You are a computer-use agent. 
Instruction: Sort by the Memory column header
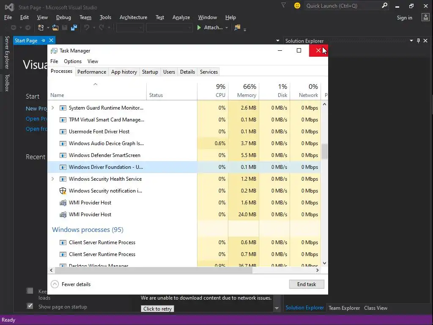(x=244, y=91)
